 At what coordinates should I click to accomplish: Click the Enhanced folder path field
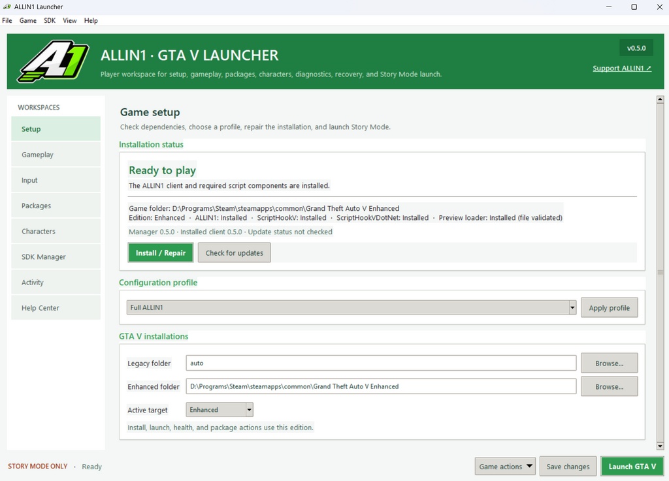pos(381,386)
